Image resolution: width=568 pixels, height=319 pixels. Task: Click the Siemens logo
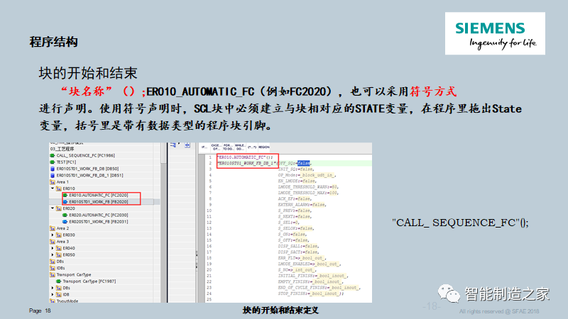(x=495, y=33)
